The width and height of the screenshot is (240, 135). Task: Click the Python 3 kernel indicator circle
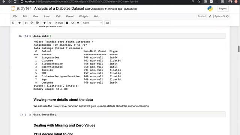227,16
